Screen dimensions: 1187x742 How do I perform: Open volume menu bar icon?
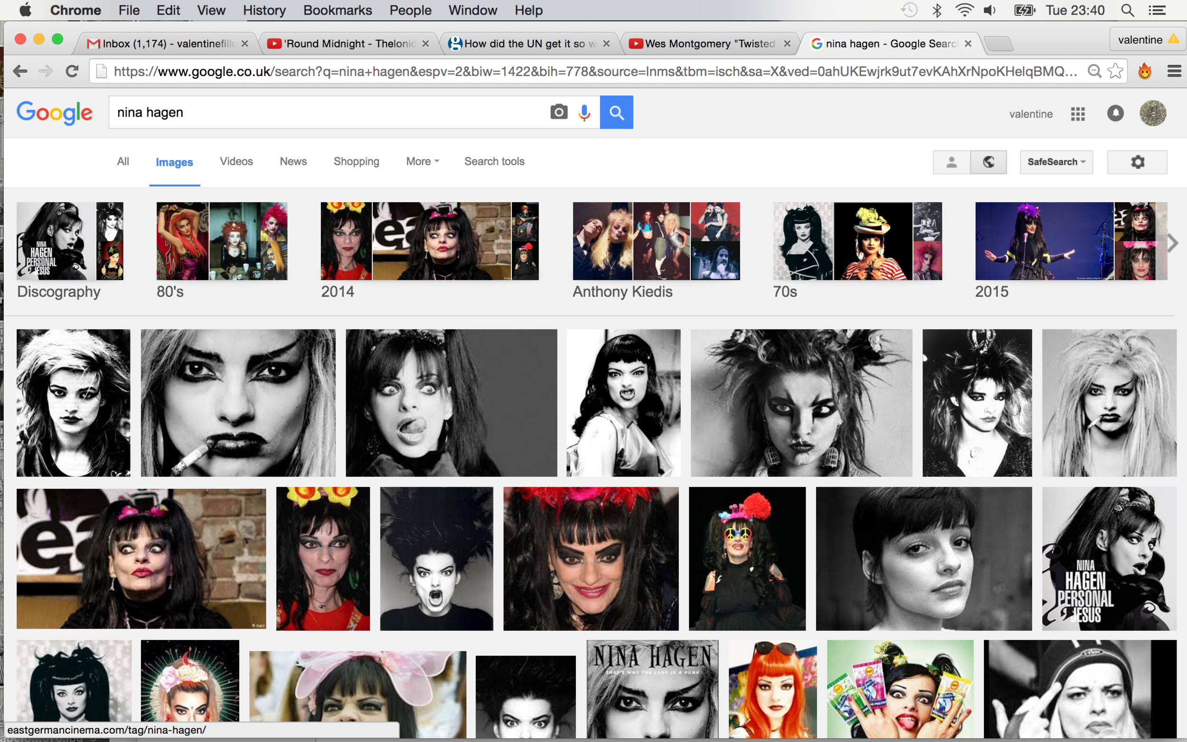coord(990,10)
